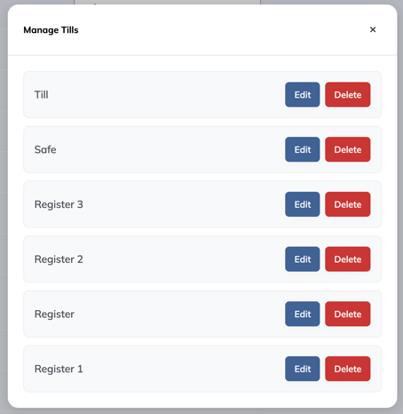Edit the plain Register entry
The image size is (403, 414).
tap(303, 314)
